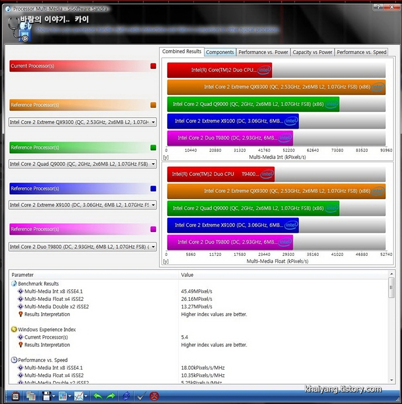The height and width of the screenshot is (404, 402).
Task: Toggle the green Reference Processor(s) checkbox
Action: pos(153,147)
